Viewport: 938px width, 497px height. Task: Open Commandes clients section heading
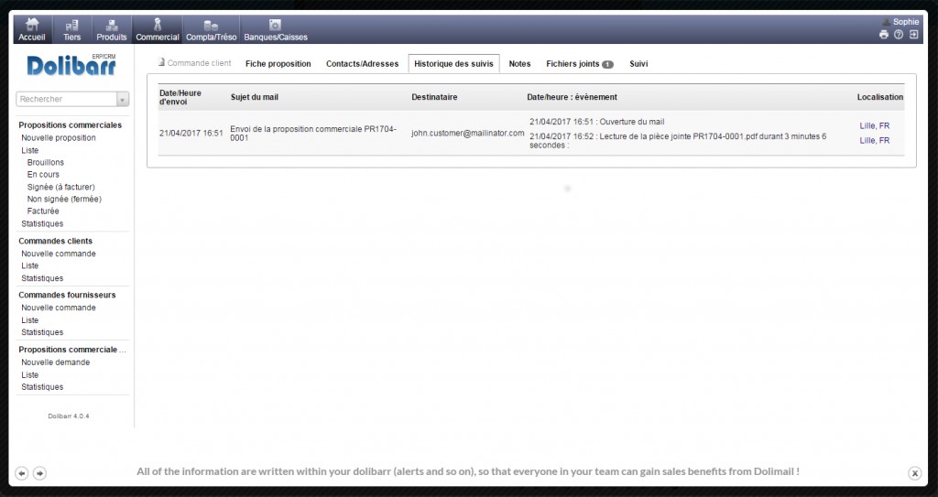(56, 241)
